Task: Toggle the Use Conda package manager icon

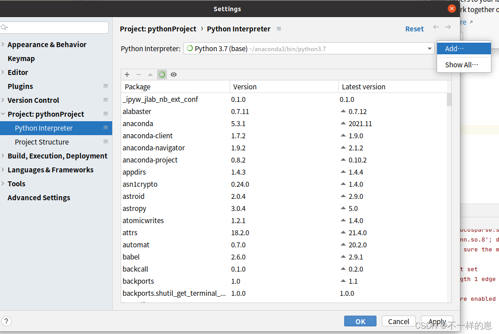Action: (162, 75)
